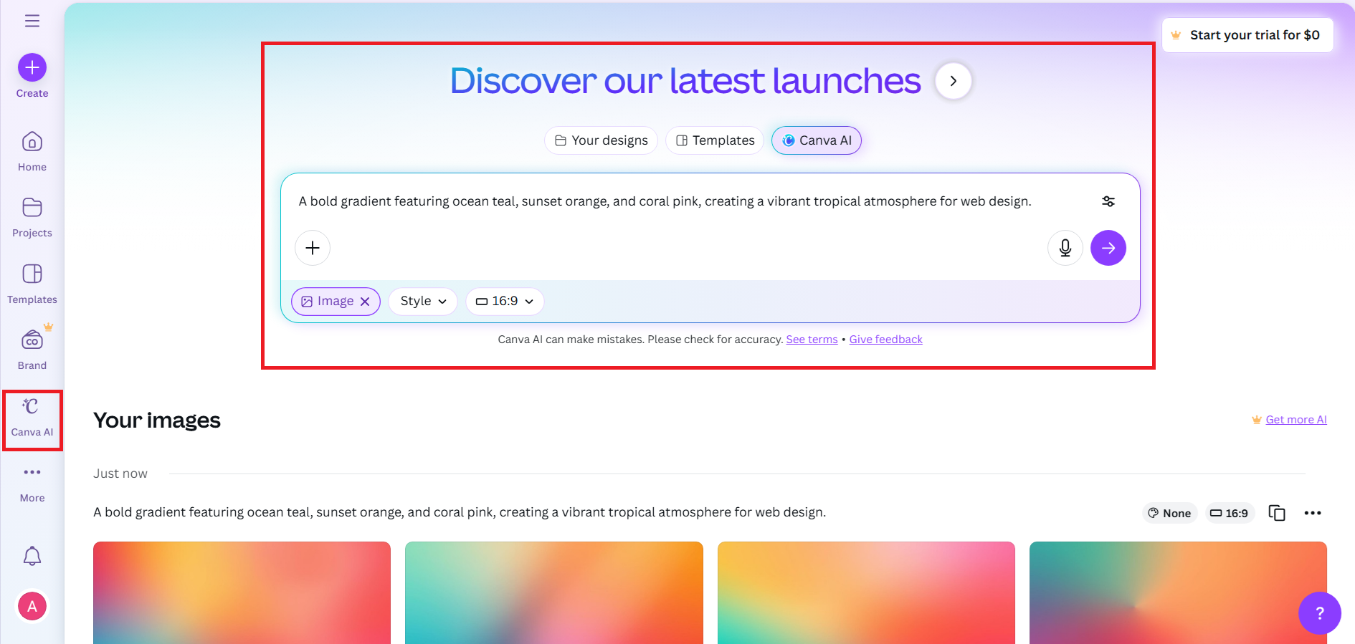Click the Just now timestamp label
Screen dimensions: 1355x644
(x=120, y=474)
